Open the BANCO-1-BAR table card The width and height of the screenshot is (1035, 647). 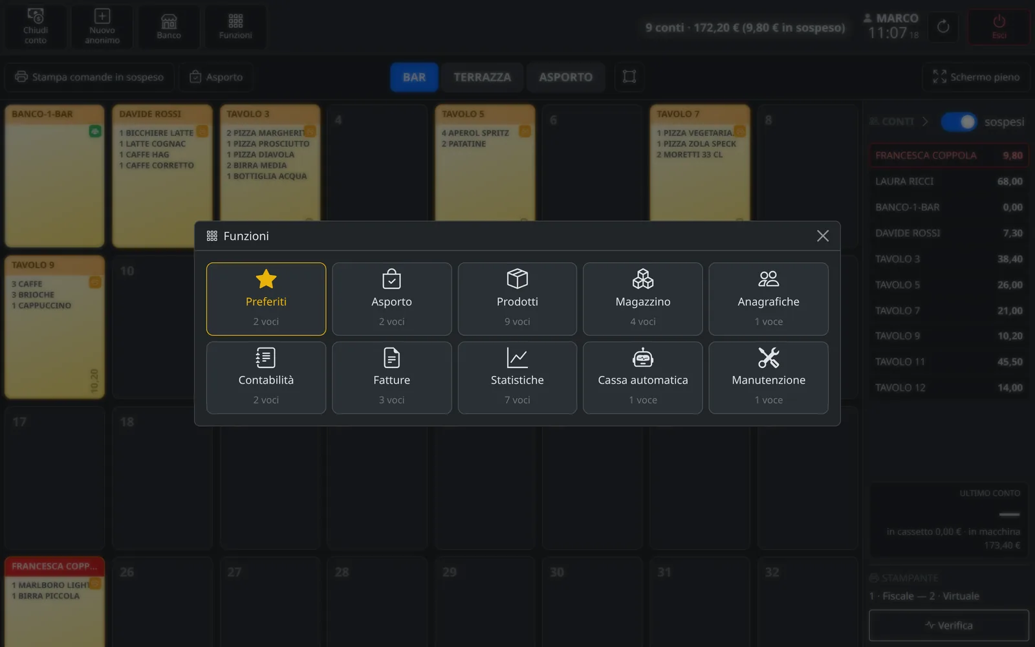(54, 176)
